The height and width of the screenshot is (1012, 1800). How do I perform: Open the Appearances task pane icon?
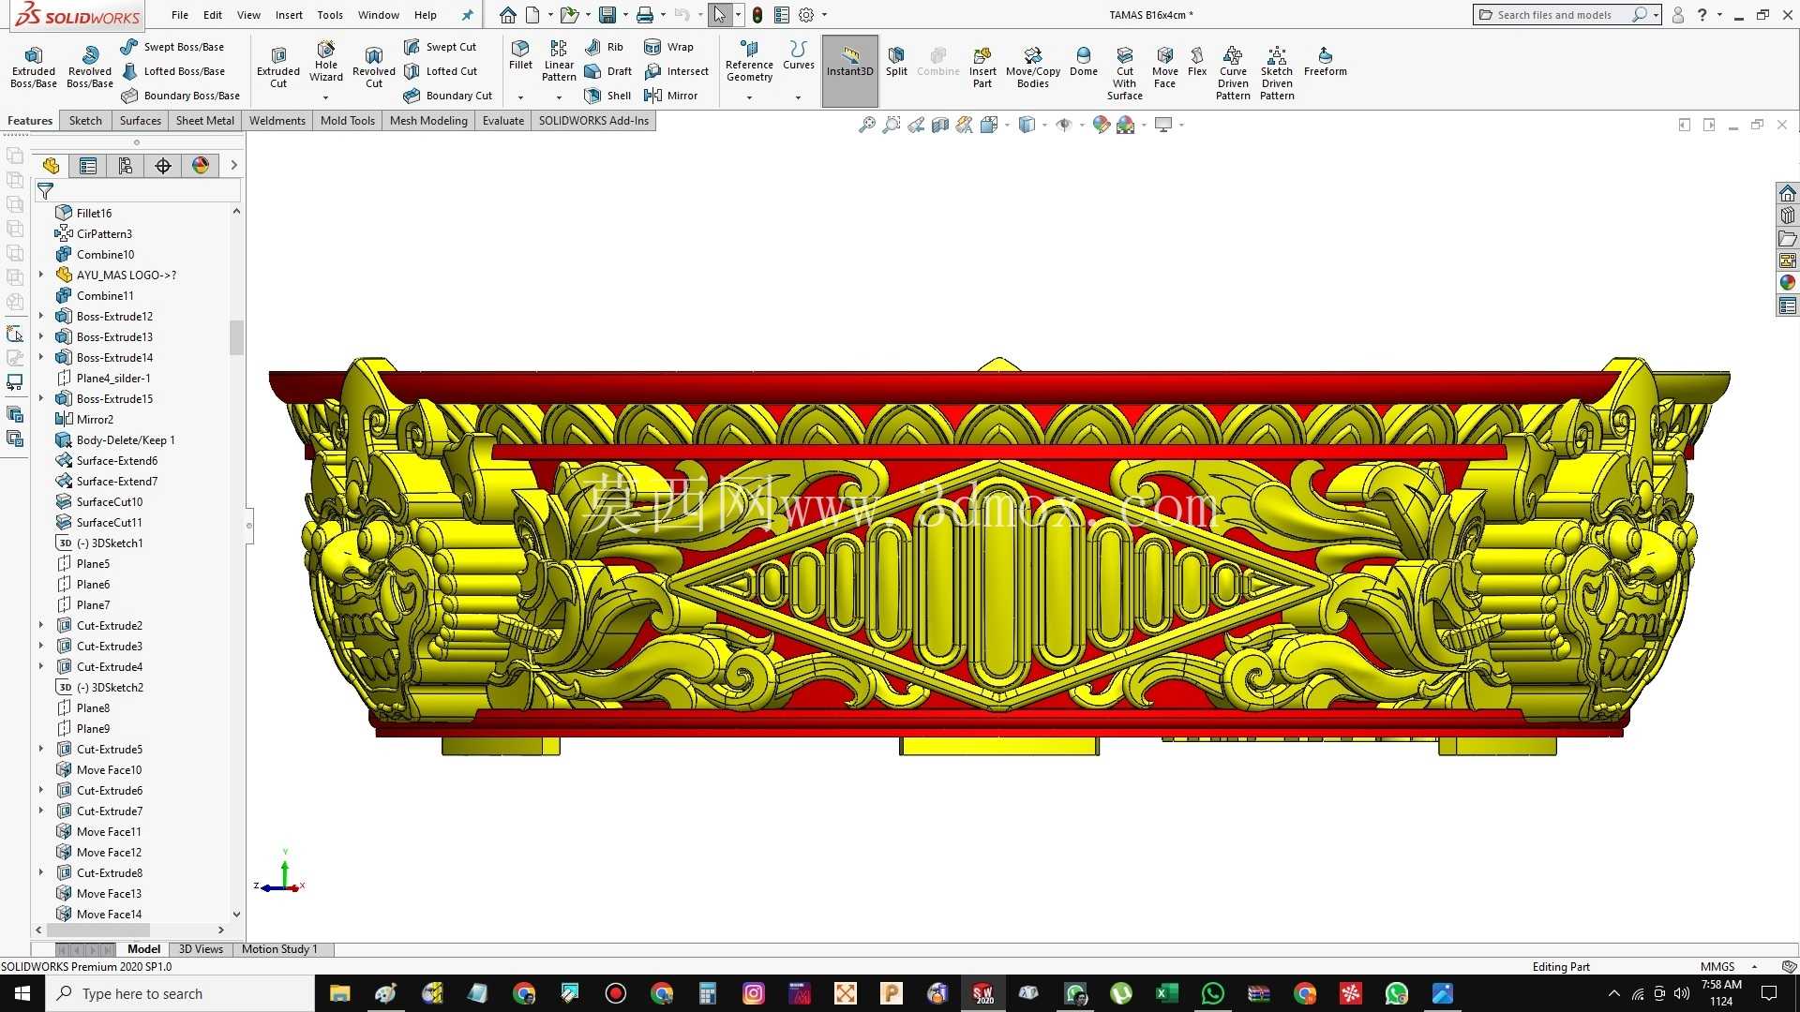coord(1787,283)
